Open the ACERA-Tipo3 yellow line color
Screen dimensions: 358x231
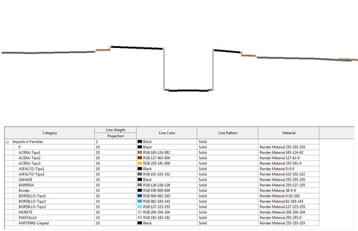point(140,163)
